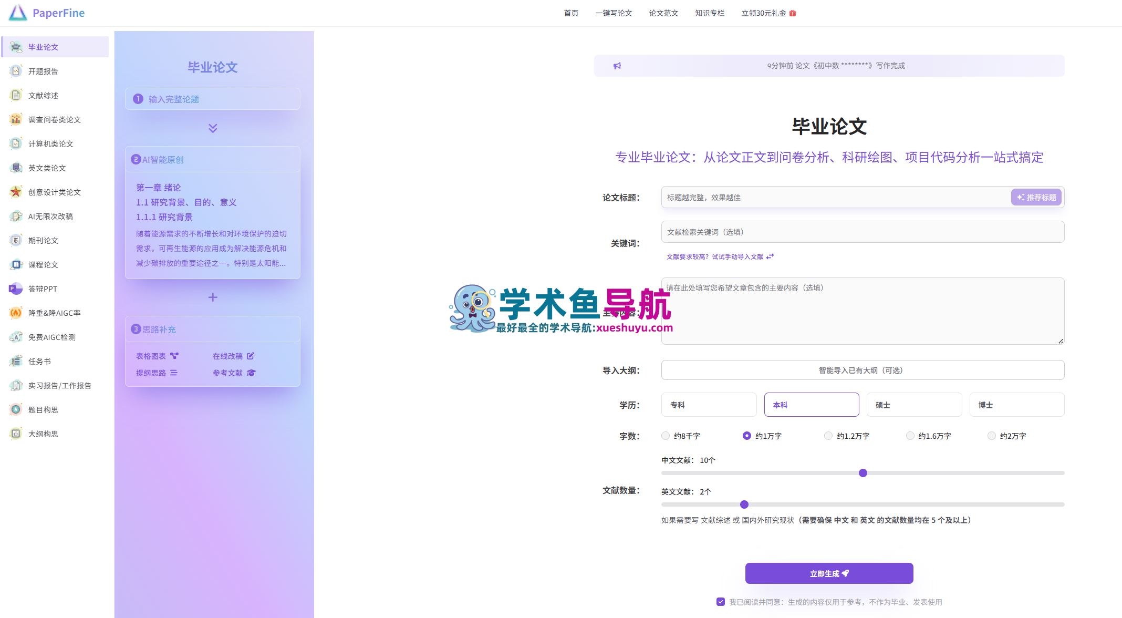Open 智能导入已有大纲 outline selector
Screen dimensions: 1122x618
863,370
